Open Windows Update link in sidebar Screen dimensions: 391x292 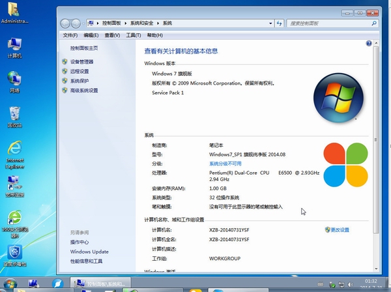coord(89,252)
